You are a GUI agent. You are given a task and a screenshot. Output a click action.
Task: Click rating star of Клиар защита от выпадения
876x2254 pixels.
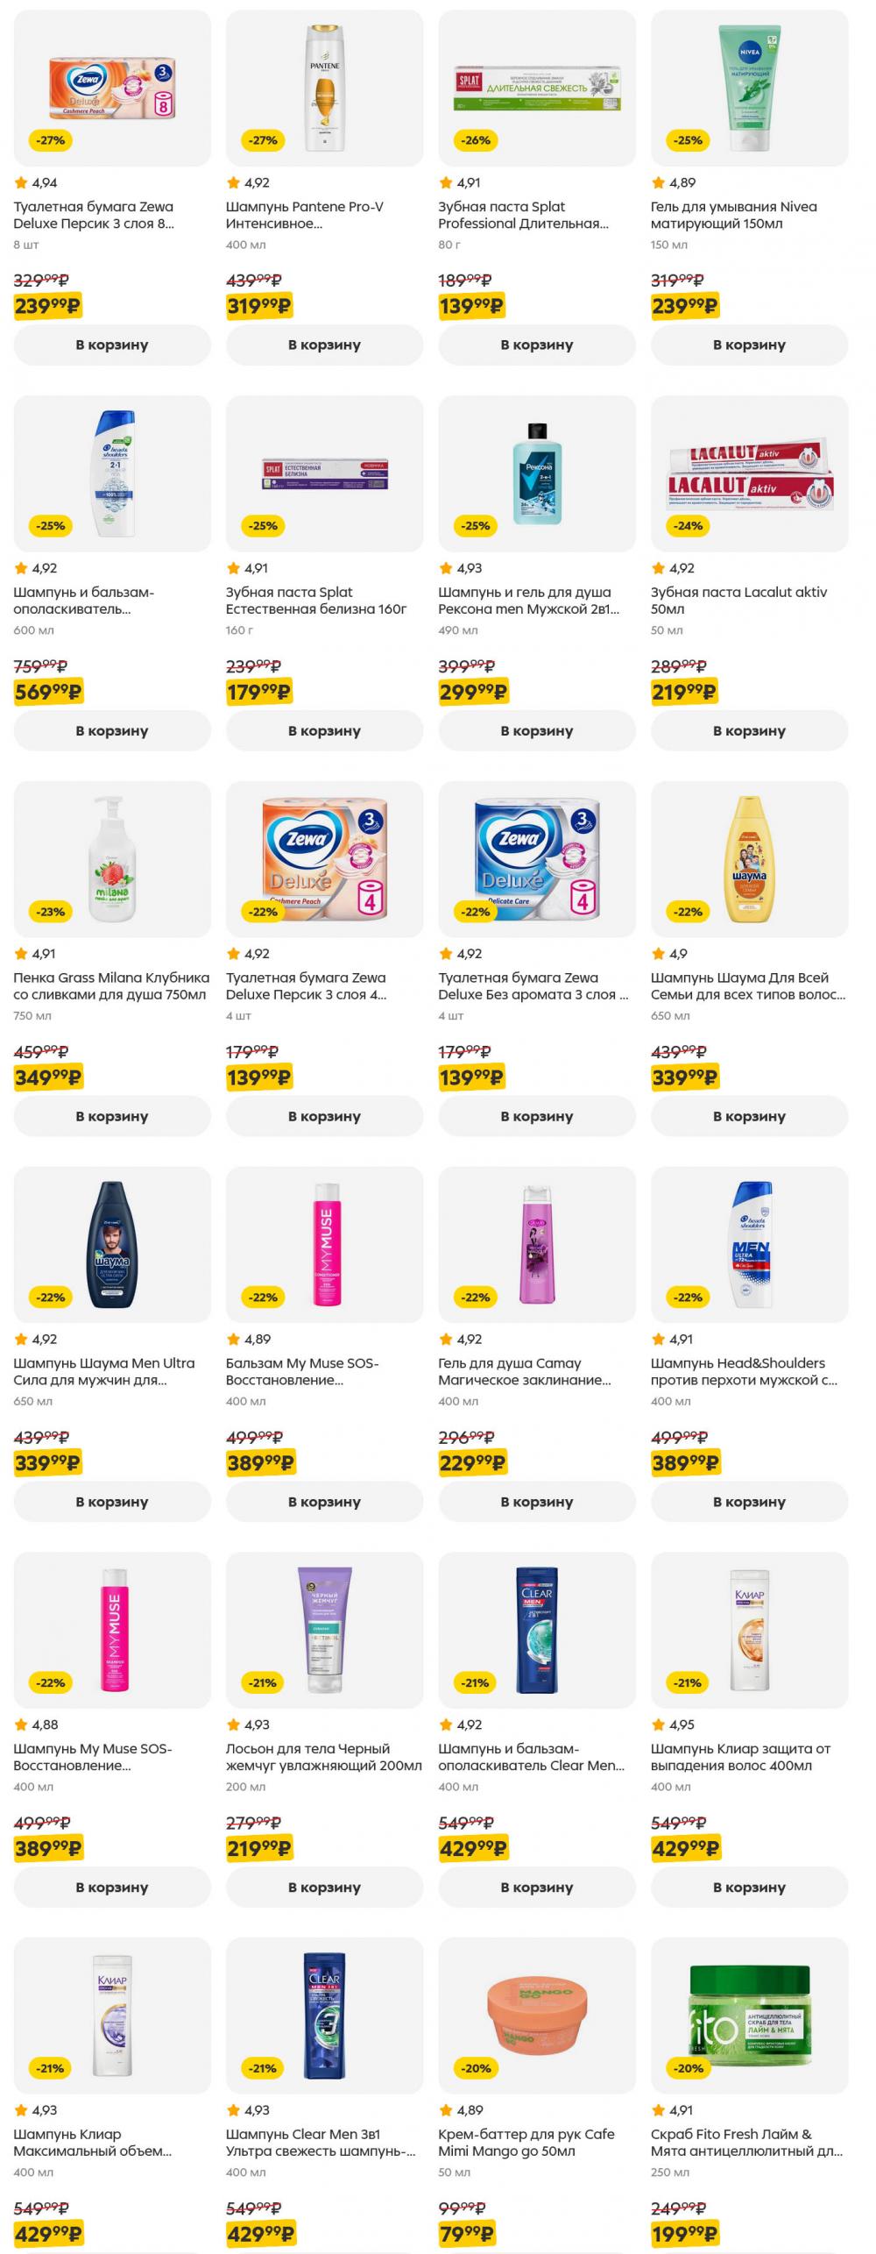[x=659, y=1724]
